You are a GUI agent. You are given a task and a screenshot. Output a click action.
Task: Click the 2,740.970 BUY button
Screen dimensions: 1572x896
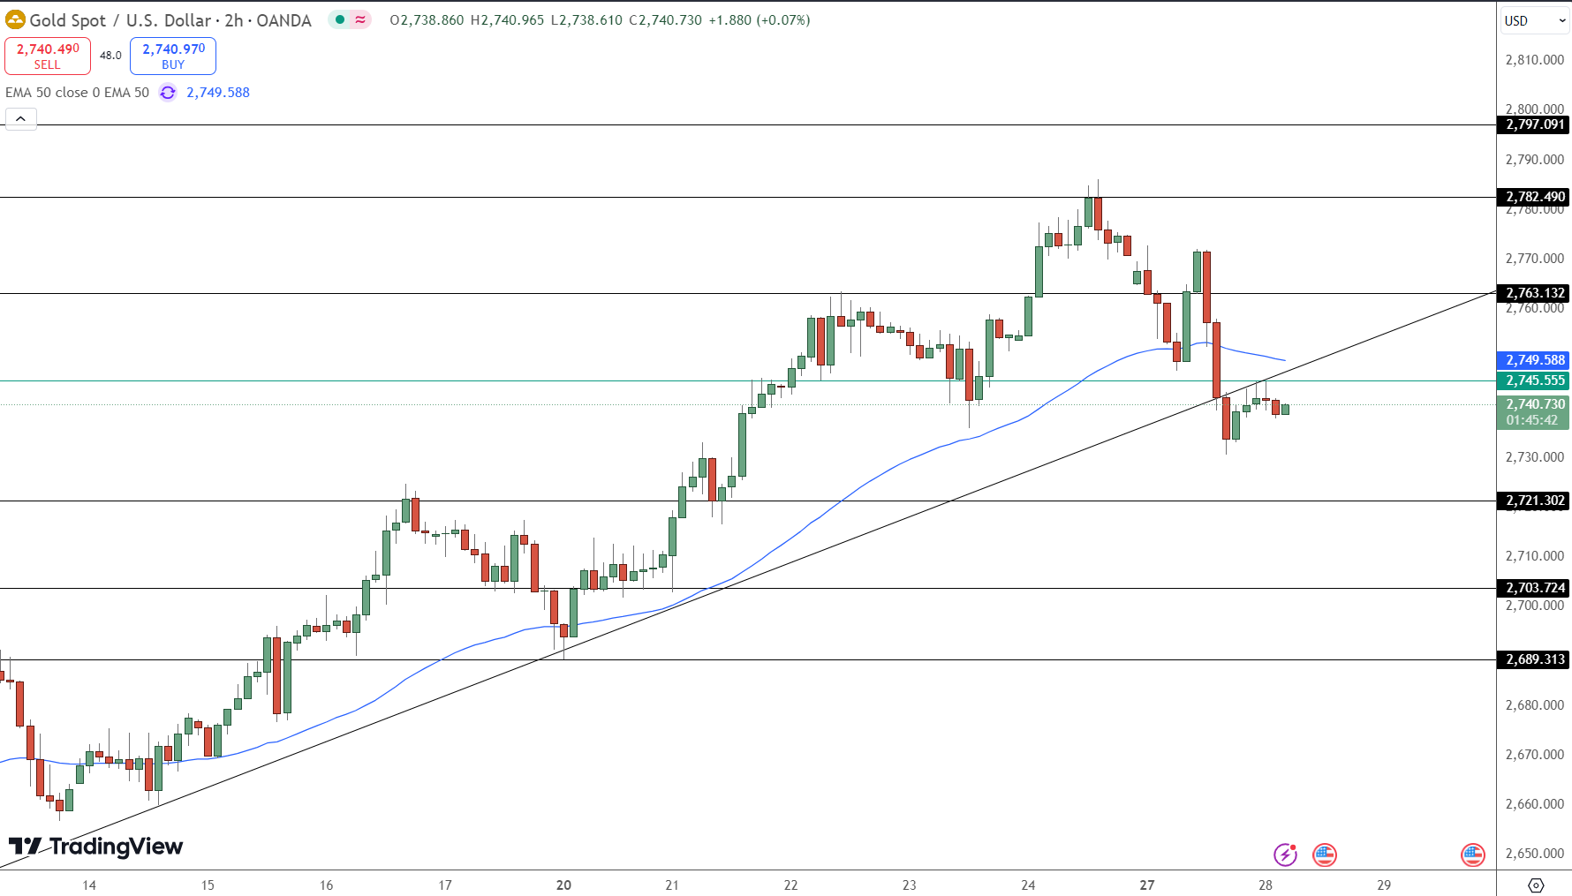[173, 56]
